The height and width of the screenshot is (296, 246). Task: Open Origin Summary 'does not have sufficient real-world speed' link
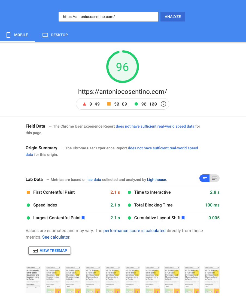163,148
